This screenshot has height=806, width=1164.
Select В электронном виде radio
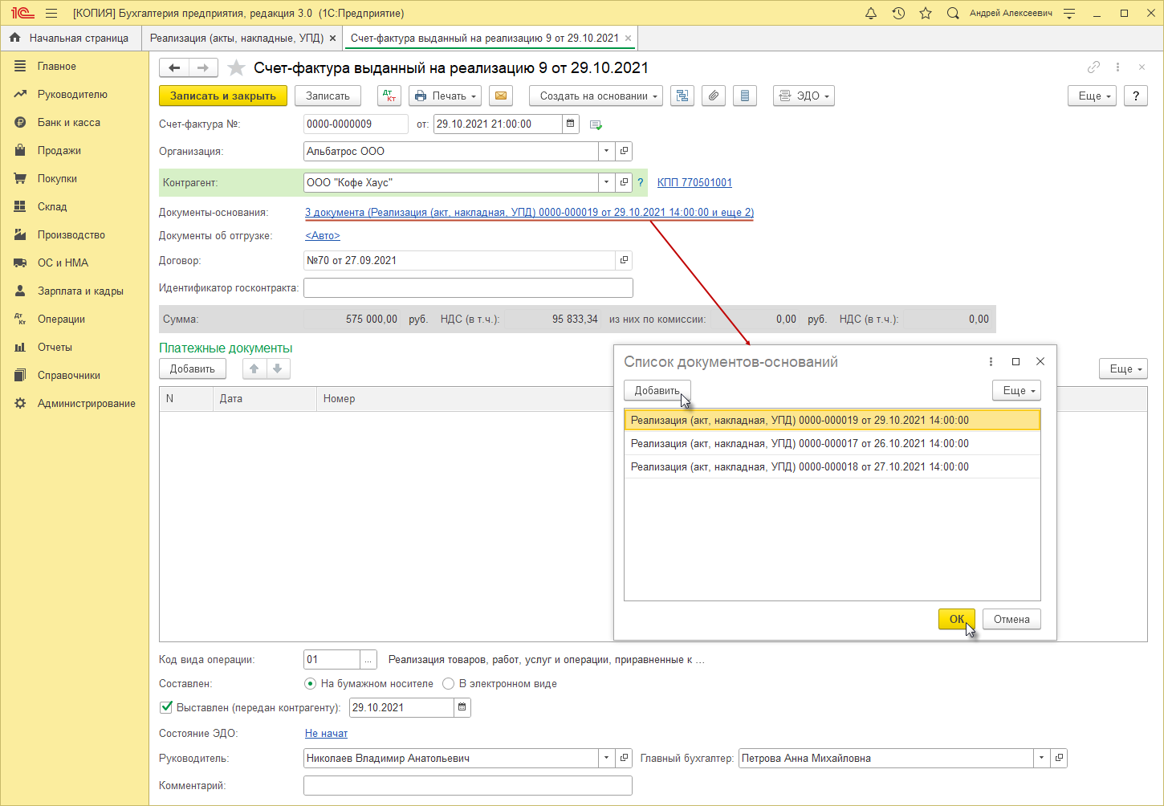click(449, 684)
